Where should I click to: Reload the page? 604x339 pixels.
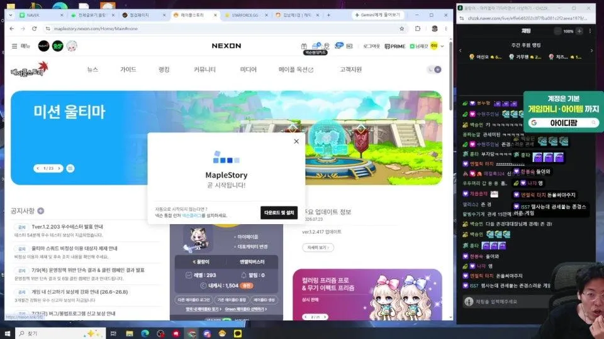point(34,28)
